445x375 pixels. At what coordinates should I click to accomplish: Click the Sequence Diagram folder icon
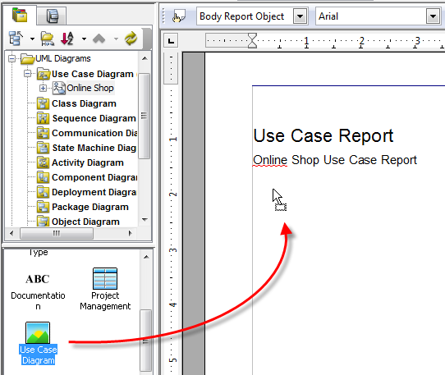[x=44, y=118]
